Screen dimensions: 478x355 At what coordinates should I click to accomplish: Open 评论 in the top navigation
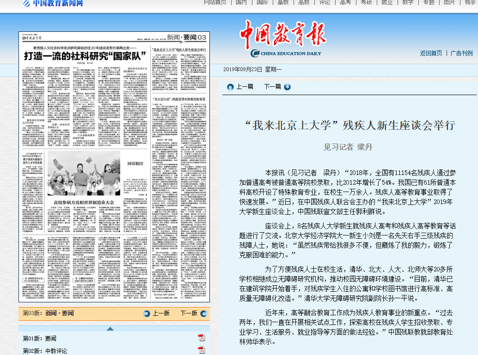tap(325, 2)
